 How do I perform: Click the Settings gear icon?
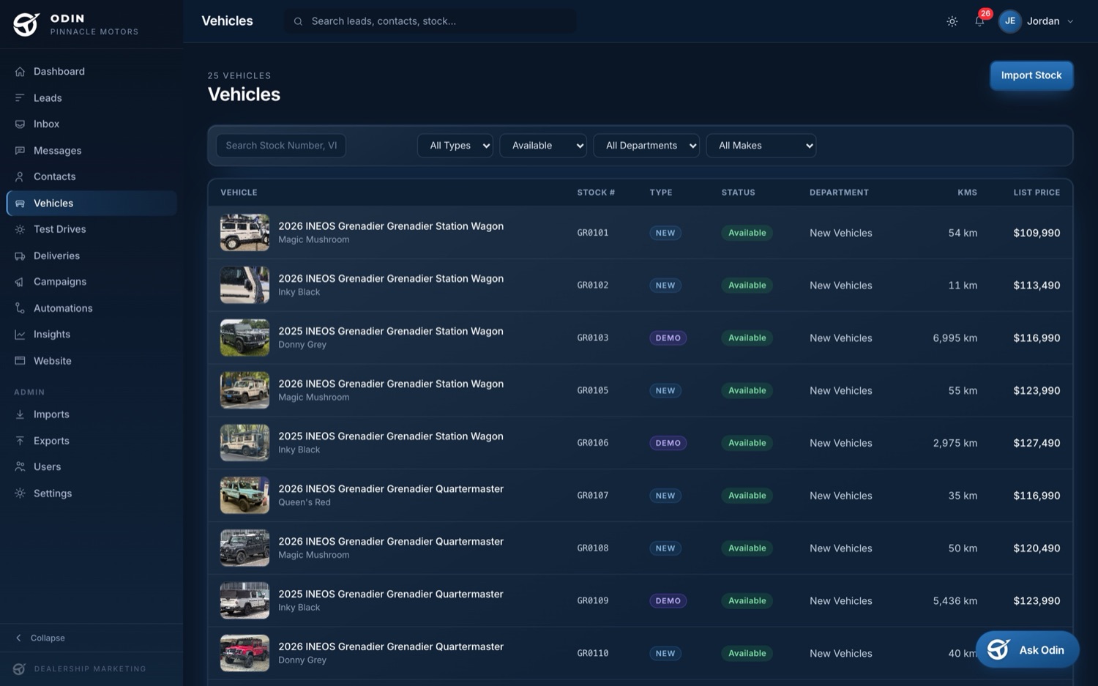(20, 493)
